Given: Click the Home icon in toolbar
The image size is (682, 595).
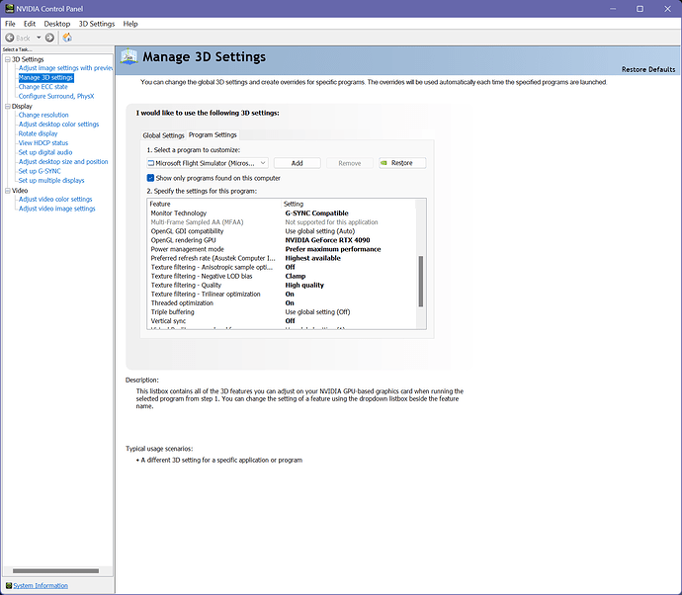Looking at the screenshot, I should coord(67,38).
